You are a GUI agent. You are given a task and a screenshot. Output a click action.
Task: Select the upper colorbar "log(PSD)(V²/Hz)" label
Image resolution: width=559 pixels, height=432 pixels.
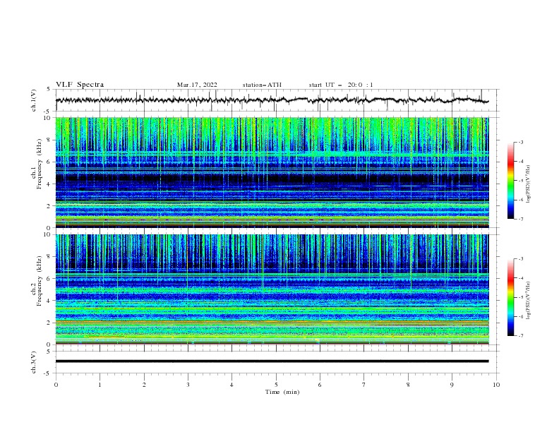click(x=529, y=184)
